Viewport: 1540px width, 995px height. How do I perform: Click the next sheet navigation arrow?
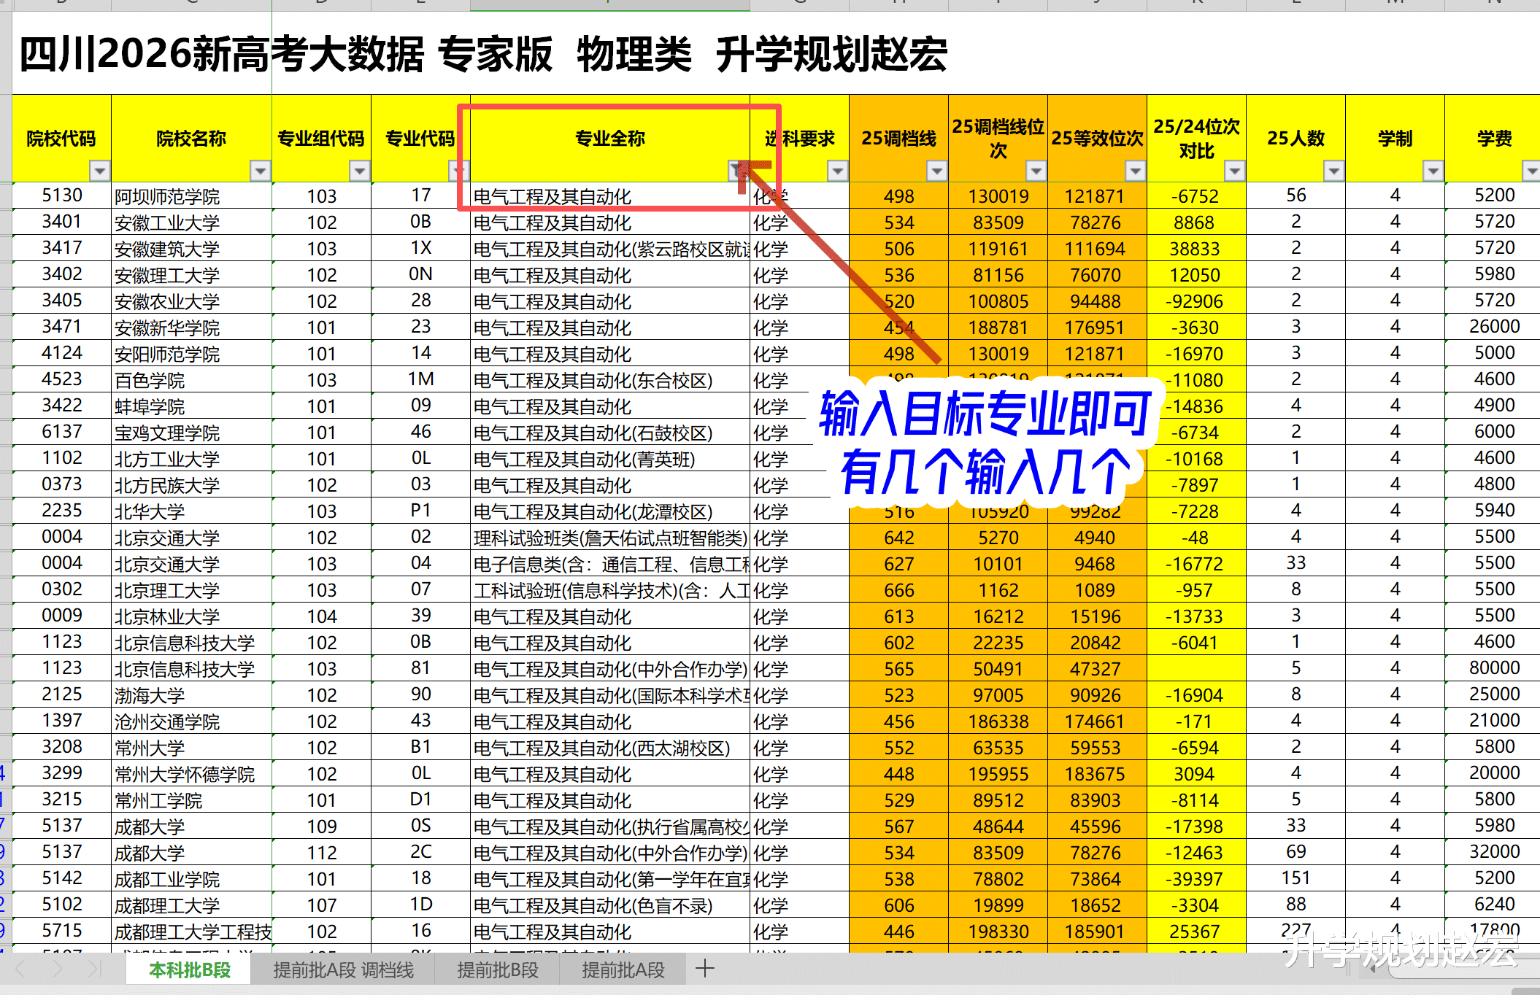[58, 969]
